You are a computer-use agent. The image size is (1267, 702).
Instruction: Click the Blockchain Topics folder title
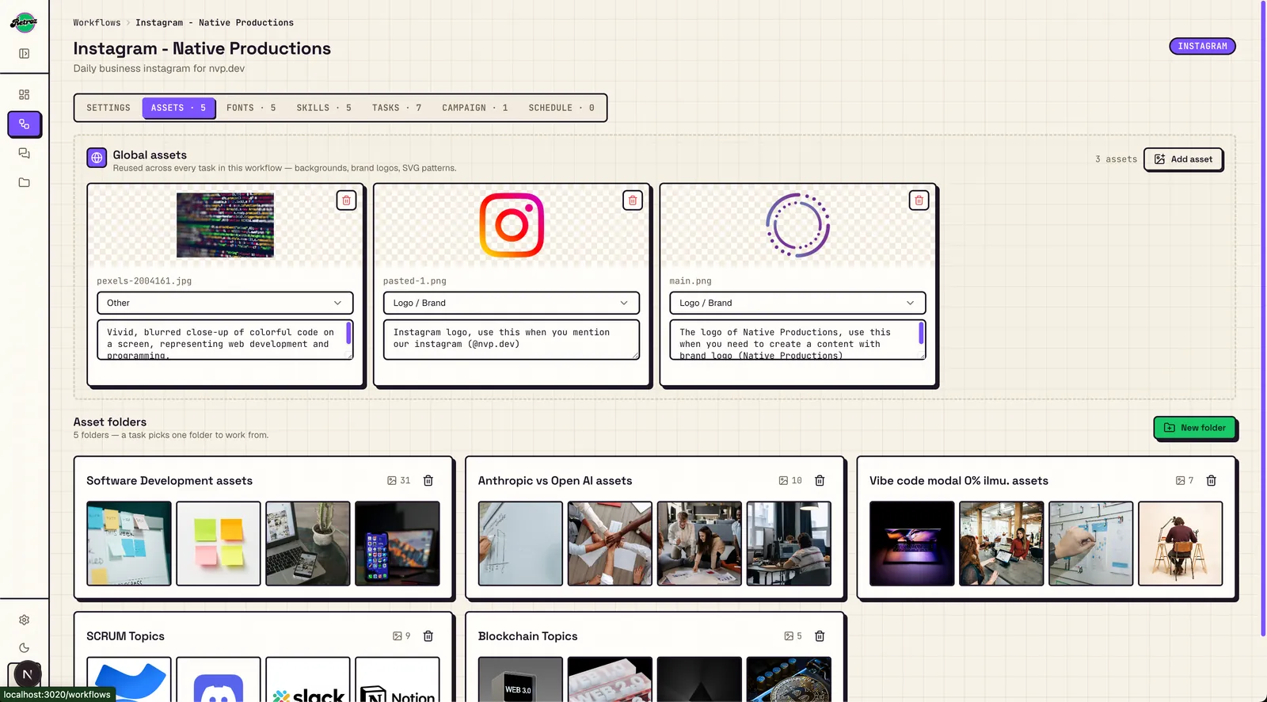click(527, 636)
